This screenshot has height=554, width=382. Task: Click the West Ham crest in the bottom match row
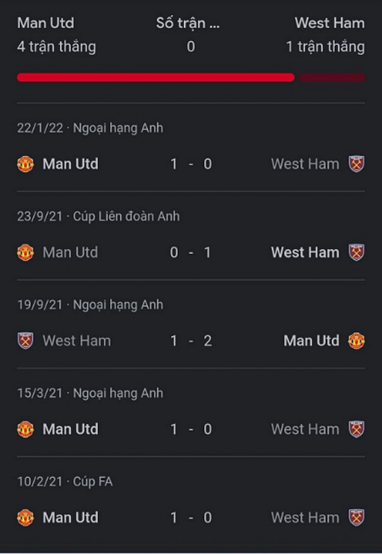pos(356,518)
